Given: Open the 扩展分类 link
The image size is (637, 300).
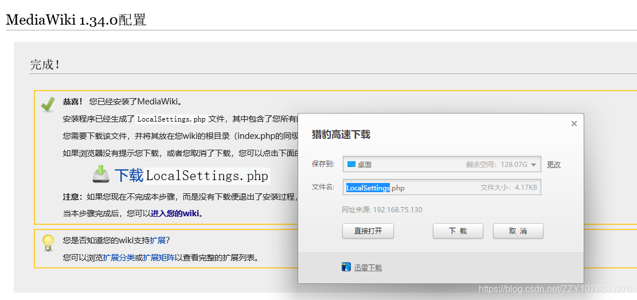Looking at the screenshot, I should coord(119,258).
